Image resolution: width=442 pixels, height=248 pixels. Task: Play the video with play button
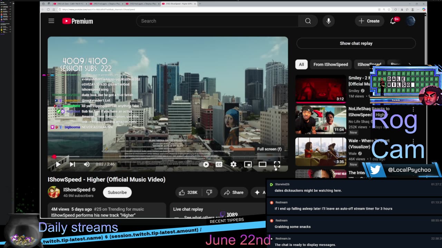click(58, 164)
